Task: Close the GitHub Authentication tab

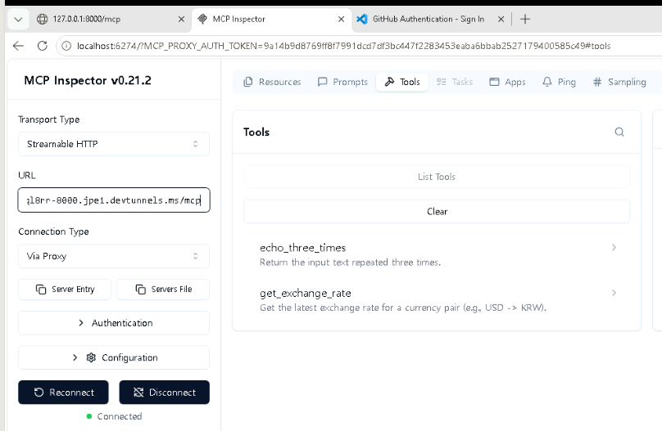Action: coord(501,20)
